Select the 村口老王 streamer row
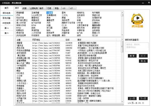 click(x=68, y=73)
